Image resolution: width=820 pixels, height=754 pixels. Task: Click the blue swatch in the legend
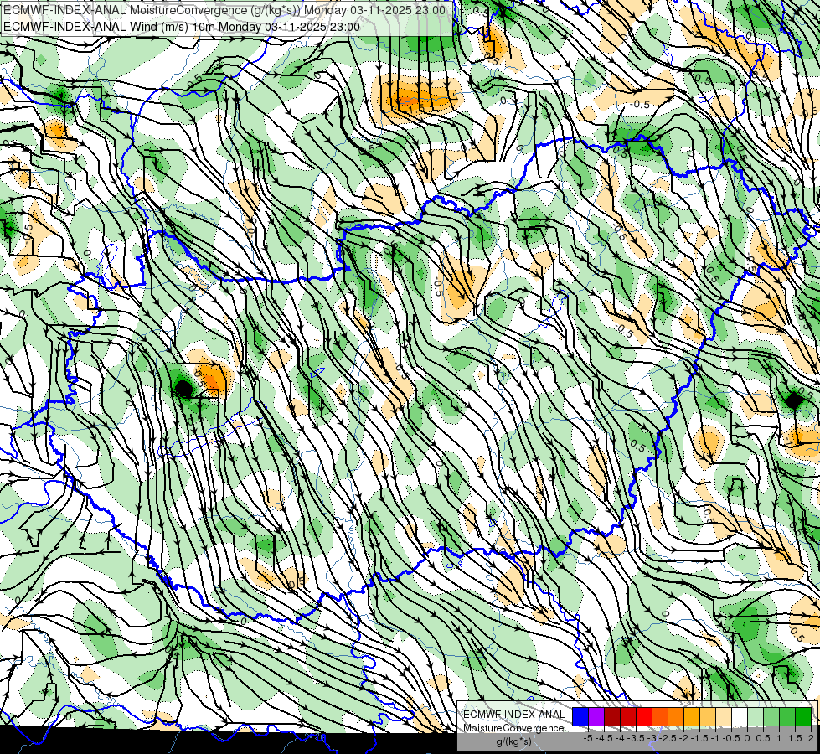pyautogui.click(x=580, y=716)
